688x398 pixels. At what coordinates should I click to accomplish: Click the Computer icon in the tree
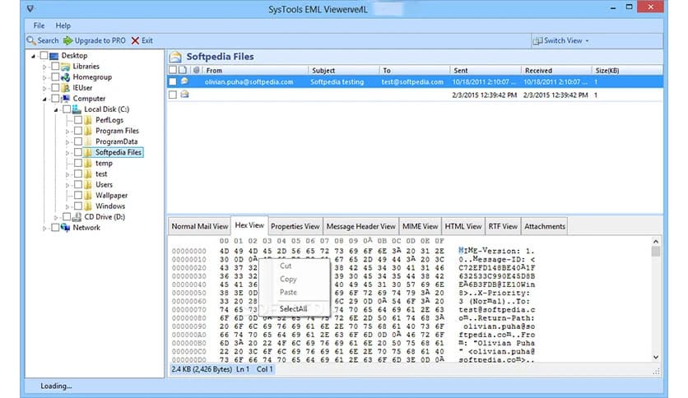[x=66, y=99]
